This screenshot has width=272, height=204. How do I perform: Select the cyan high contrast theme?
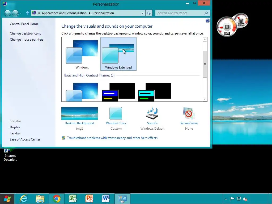(155, 92)
